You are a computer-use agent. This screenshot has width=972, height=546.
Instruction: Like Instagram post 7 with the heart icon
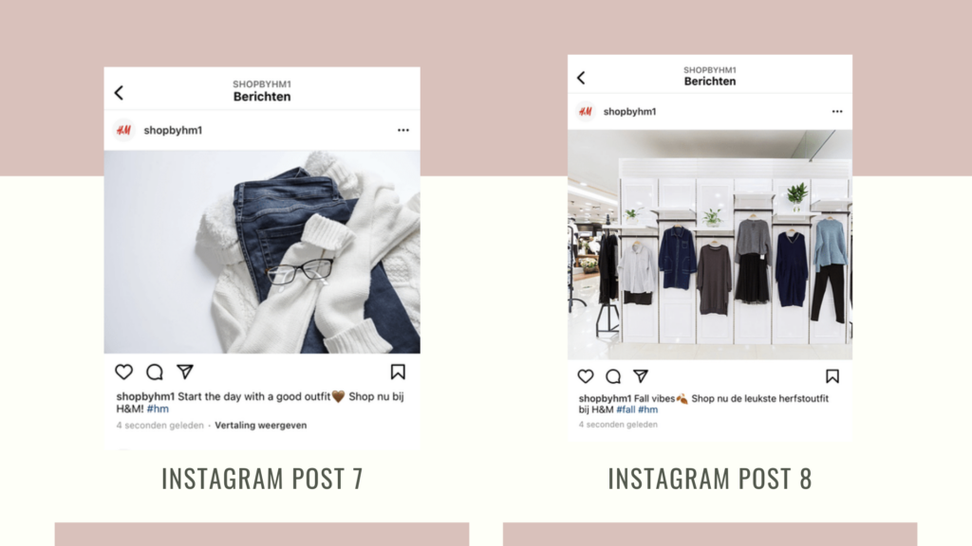point(124,372)
